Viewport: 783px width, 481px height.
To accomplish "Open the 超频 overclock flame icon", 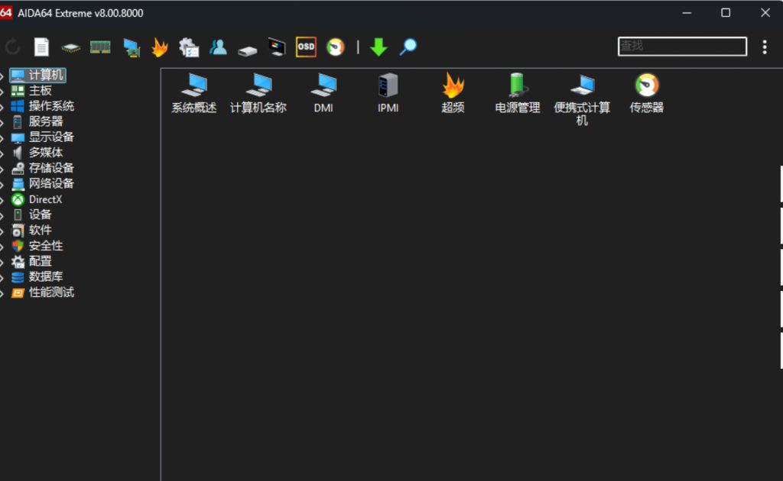I will tap(453, 93).
